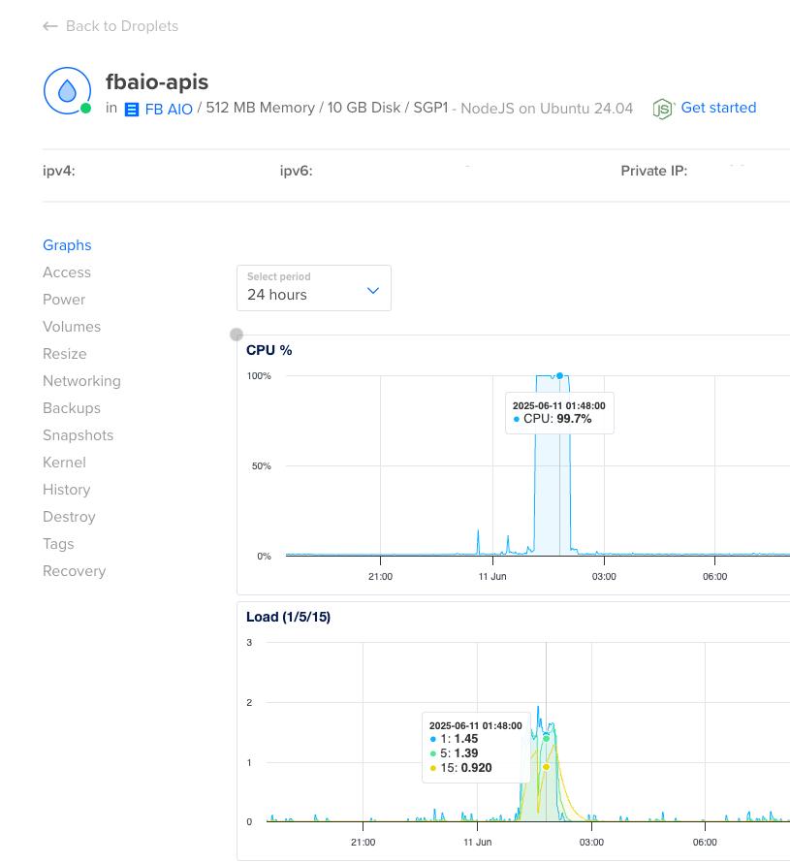Image resolution: width=790 pixels, height=863 pixels.
Task: Click the chevron arrow in the period selector
Action: pyautogui.click(x=373, y=291)
